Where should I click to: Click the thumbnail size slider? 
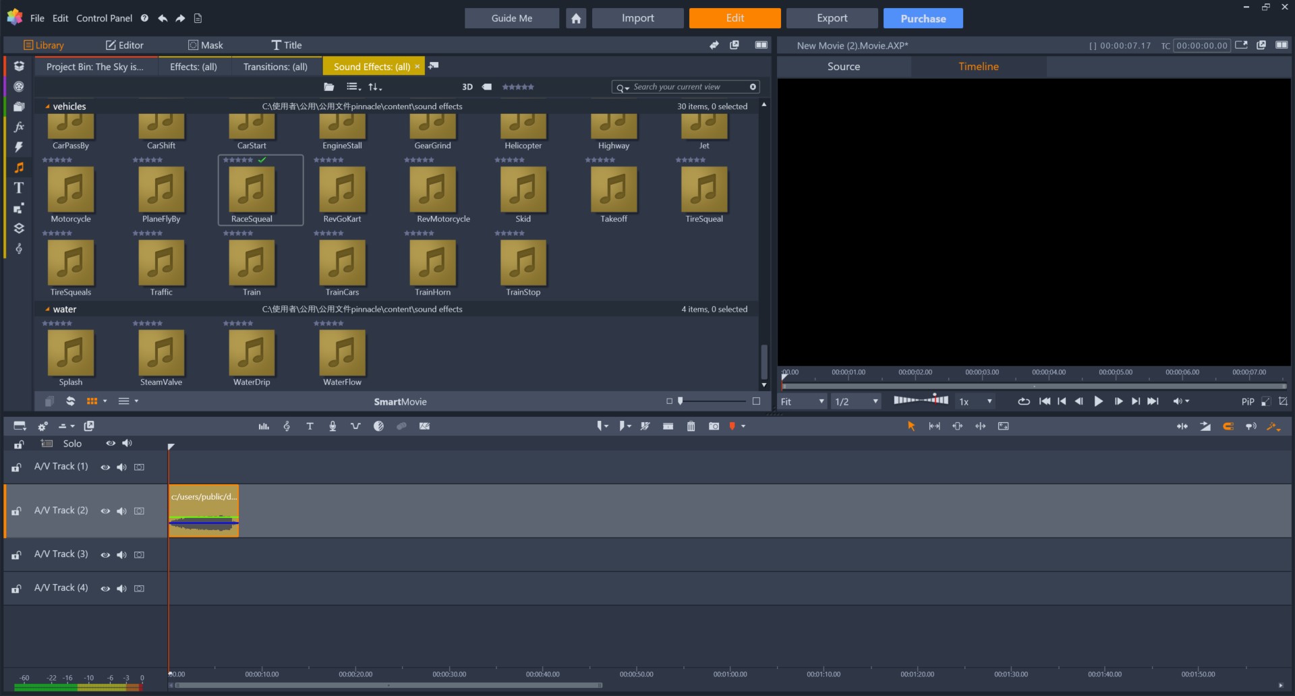(x=712, y=401)
